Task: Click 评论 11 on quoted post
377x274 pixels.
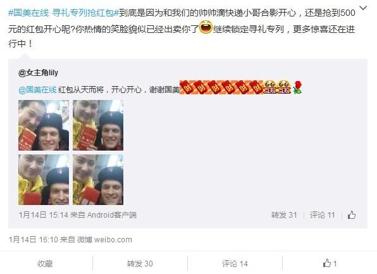Action: pos(322,215)
